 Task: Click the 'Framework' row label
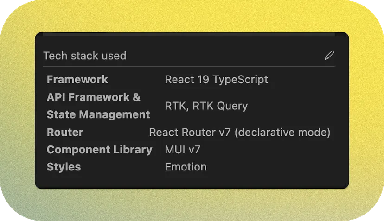(77, 80)
